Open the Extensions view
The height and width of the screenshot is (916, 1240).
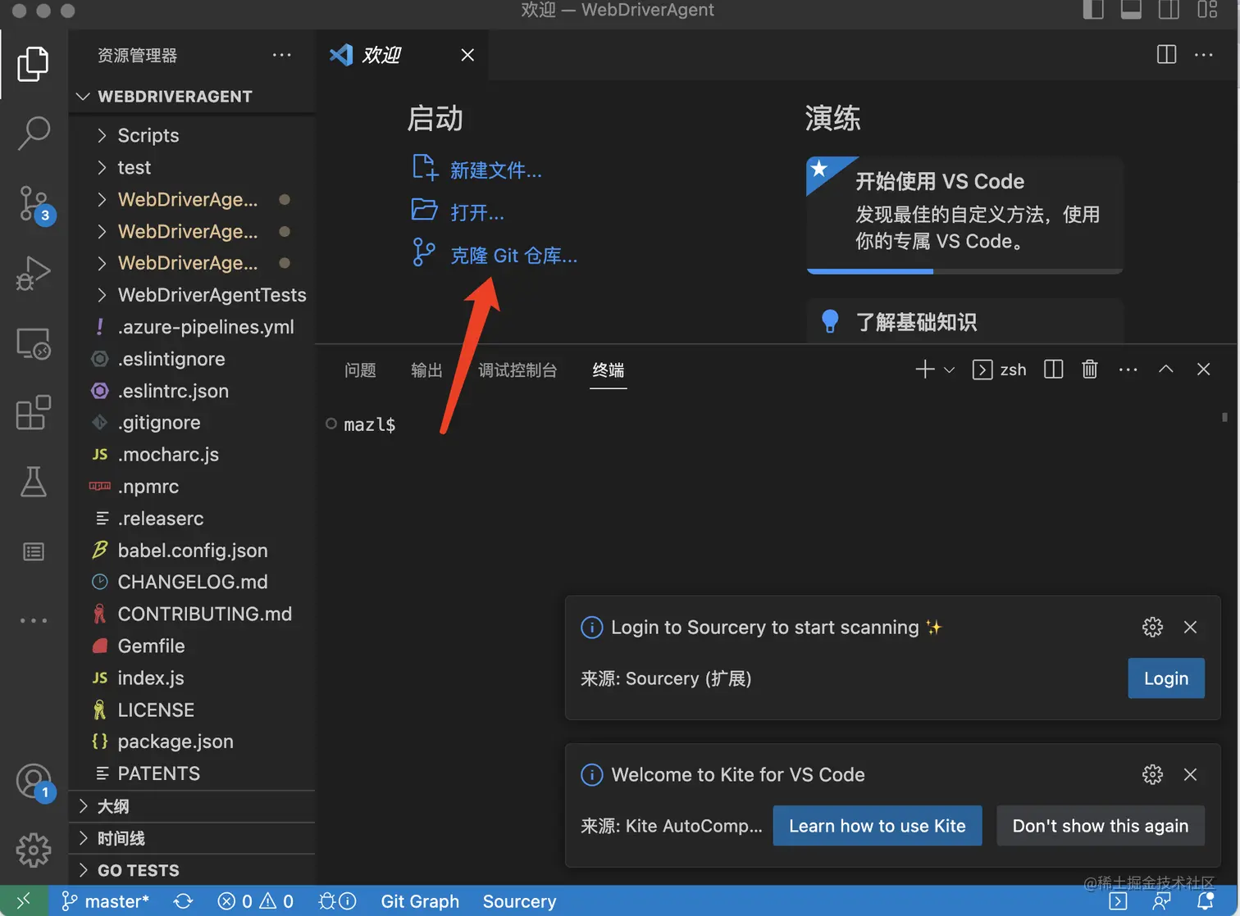34,413
